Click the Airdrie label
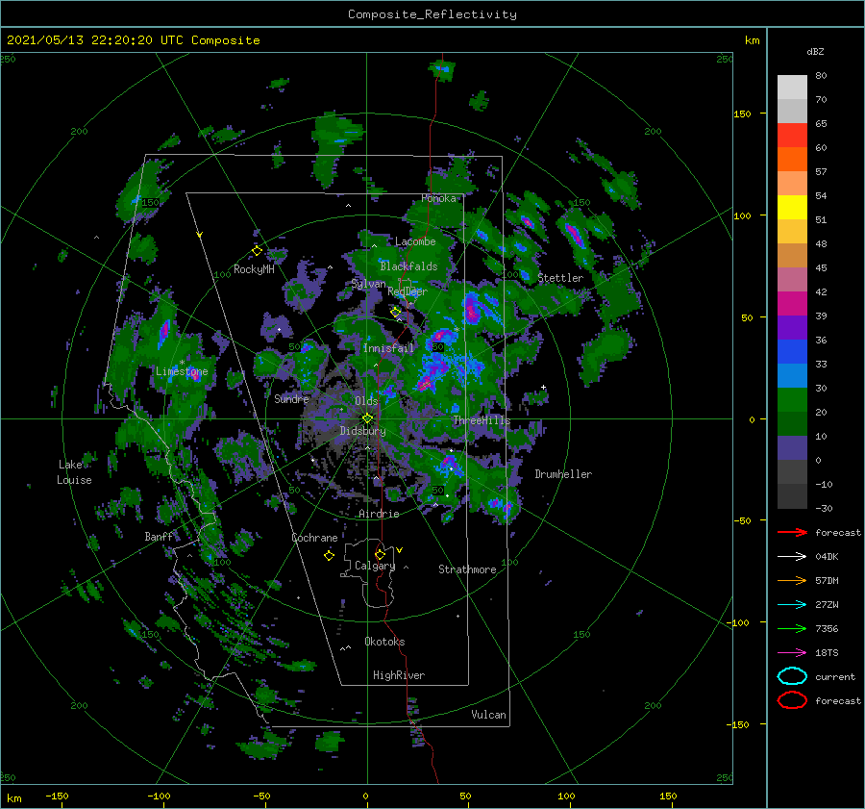Image resolution: width=865 pixels, height=809 pixels. tap(379, 514)
